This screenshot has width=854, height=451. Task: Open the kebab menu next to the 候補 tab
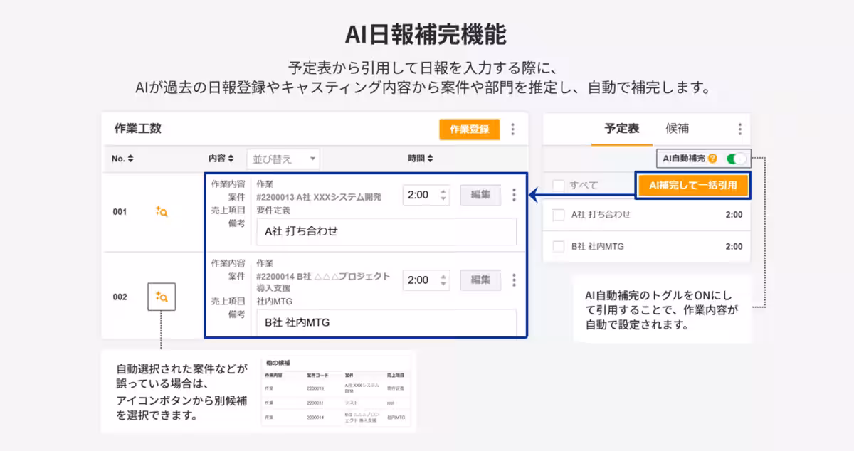pyautogui.click(x=742, y=129)
